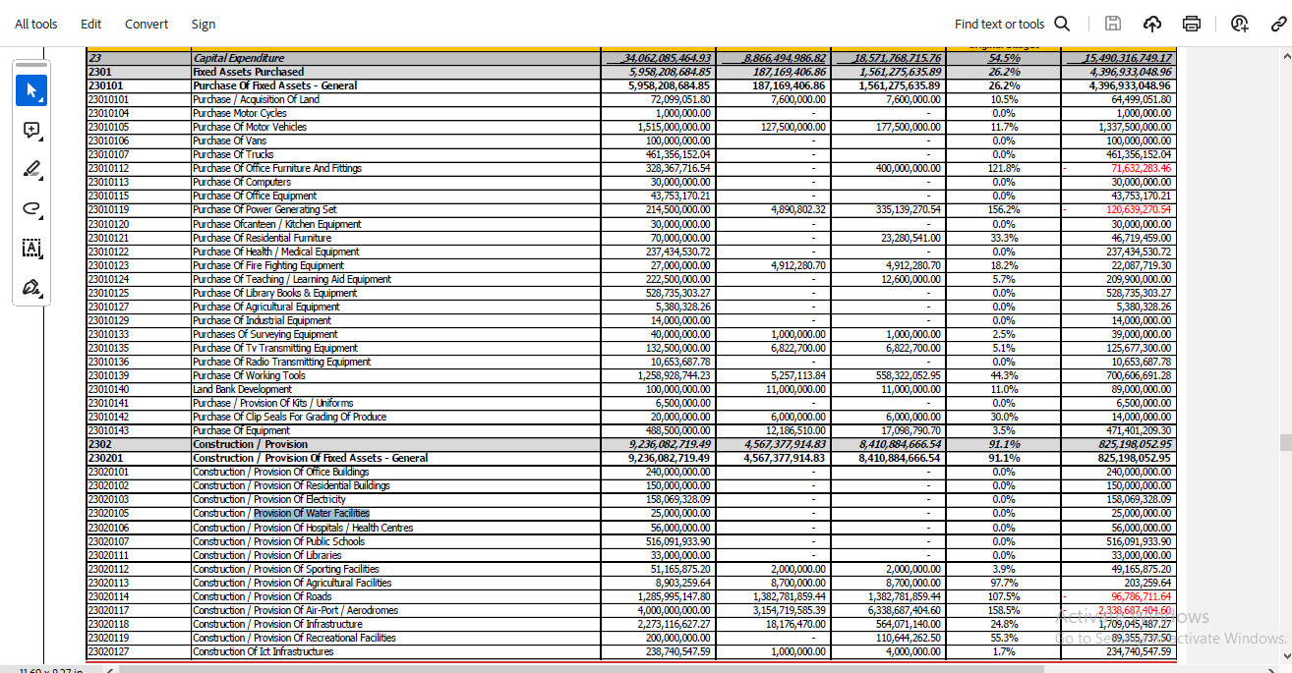This screenshot has width=1292, height=673.
Task: Click 'Purchase Of Working Tools' row text
Action: pyautogui.click(x=249, y=375)
